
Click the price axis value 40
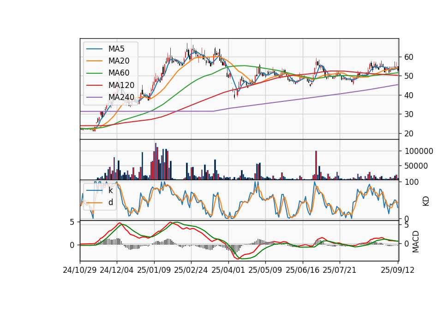[x=409, y=95]
